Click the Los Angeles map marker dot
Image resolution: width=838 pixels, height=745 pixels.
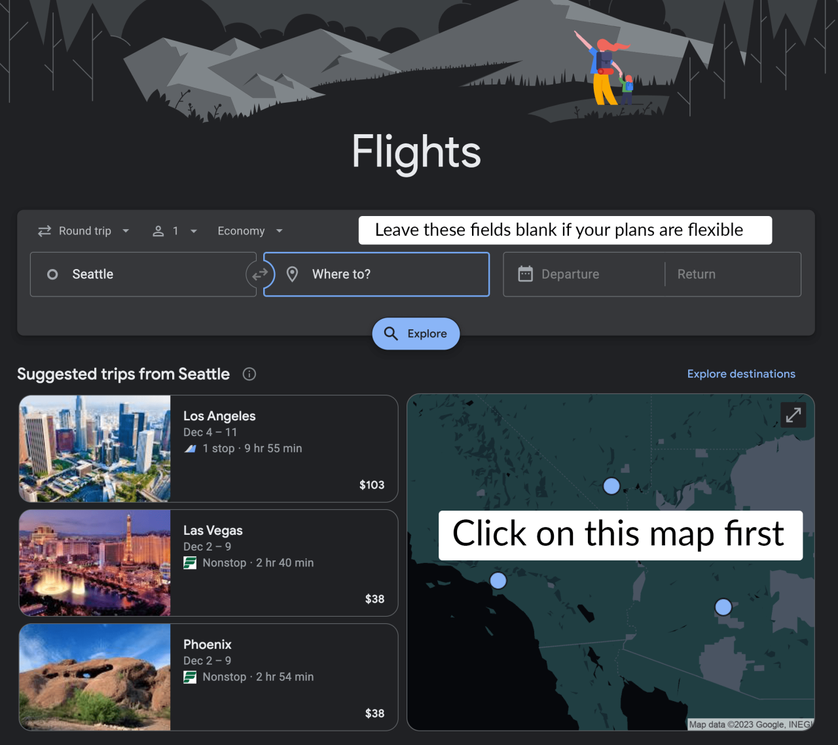(x=498, y=581)
